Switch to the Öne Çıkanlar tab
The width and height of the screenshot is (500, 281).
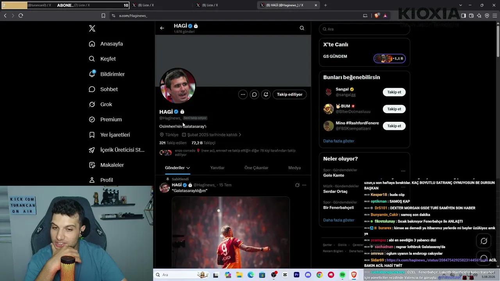[x=256, y=168]
